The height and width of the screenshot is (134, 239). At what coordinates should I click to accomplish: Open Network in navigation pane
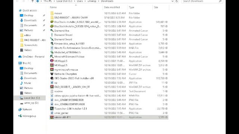[x=27, y=109]
